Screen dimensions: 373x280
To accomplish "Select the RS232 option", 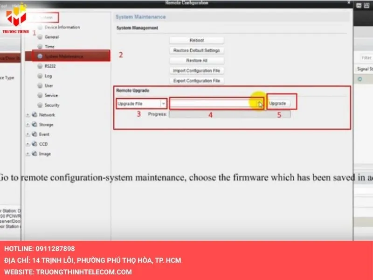I will pos(49,66).
